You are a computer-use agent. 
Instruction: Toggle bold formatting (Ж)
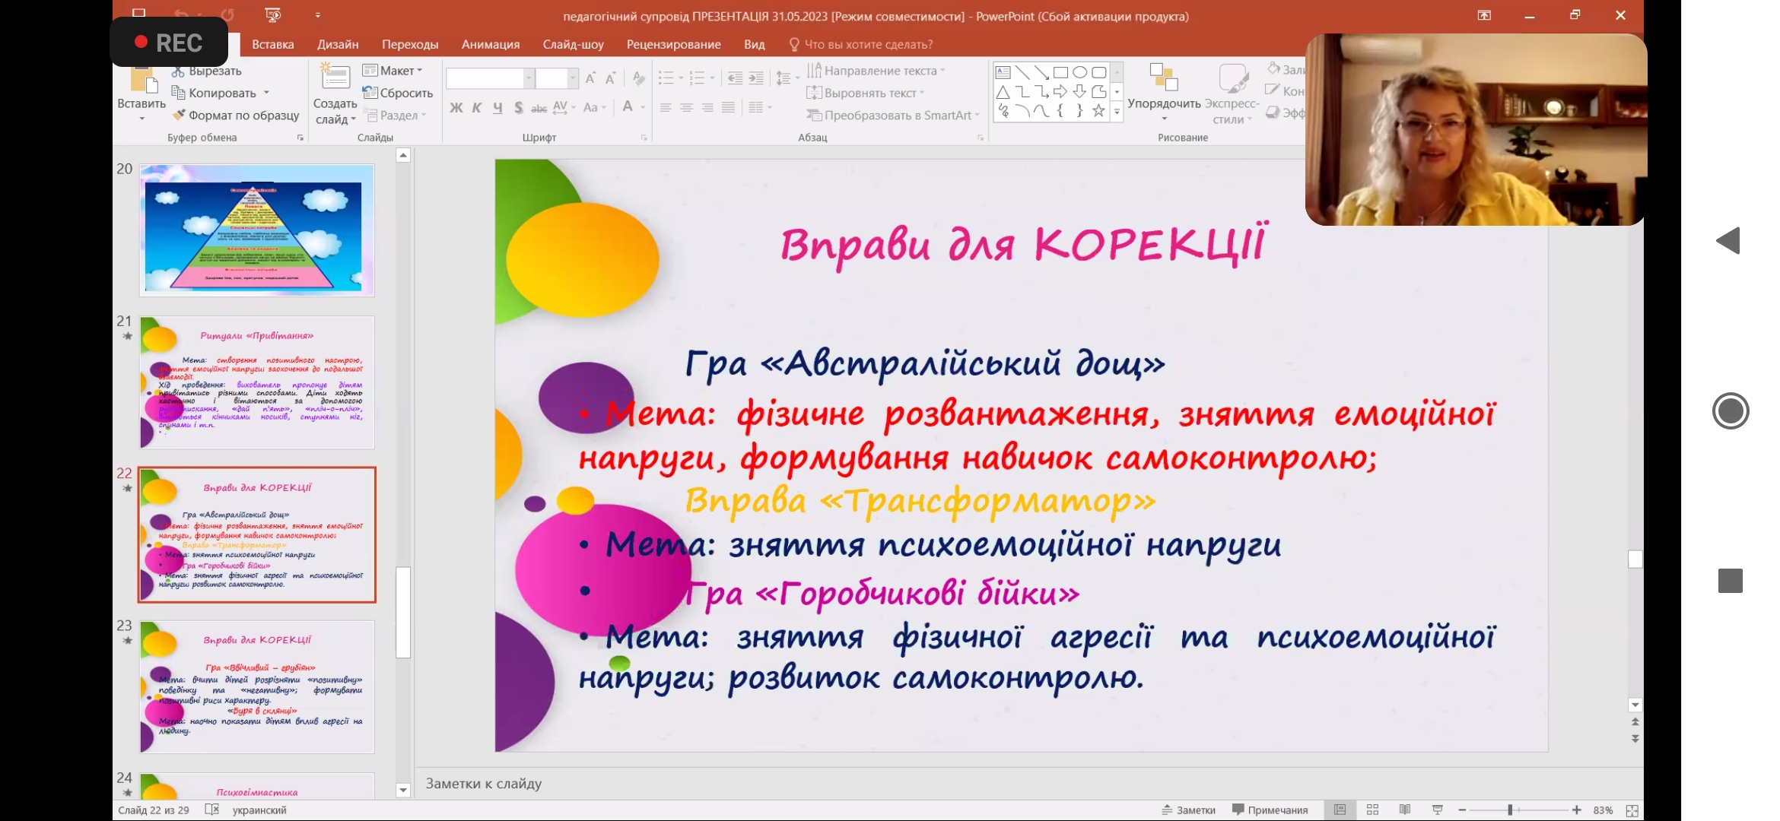pyautogui.click(x=456, y=108)
